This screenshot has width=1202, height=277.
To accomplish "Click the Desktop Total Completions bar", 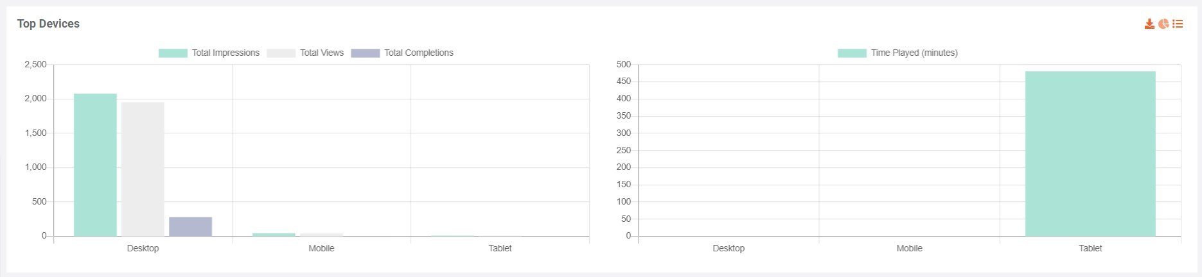I will click(x=190, y=226).
